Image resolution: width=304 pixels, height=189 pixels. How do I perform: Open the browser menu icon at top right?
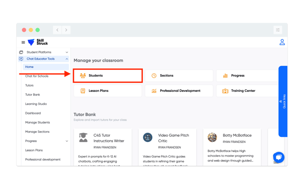tap(278, 30)
